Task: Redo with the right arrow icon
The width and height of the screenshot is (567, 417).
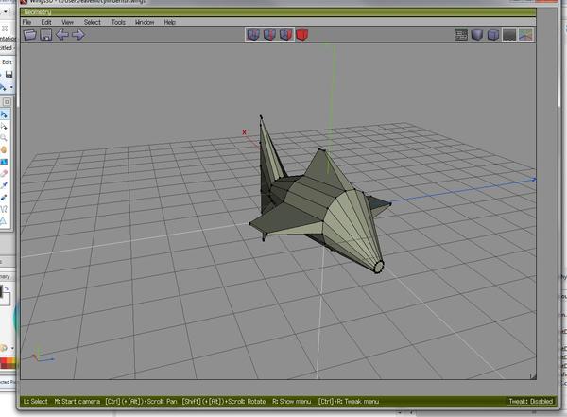Action: coord(78,35)
